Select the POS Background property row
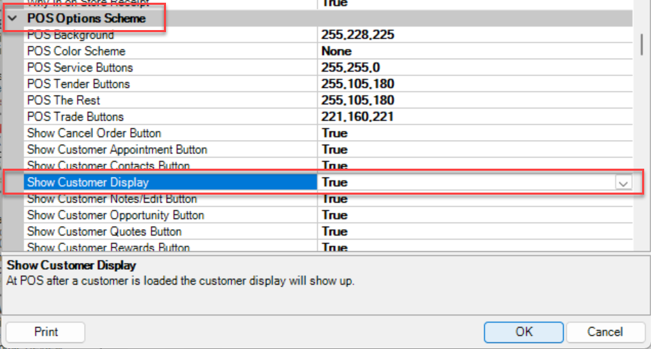This screenshot has width=651, height=349. click(70, 36)
